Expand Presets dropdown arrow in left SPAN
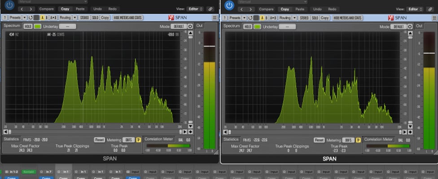Image resolution: width=438 pixels, height=179 pixels. (25, 17)
